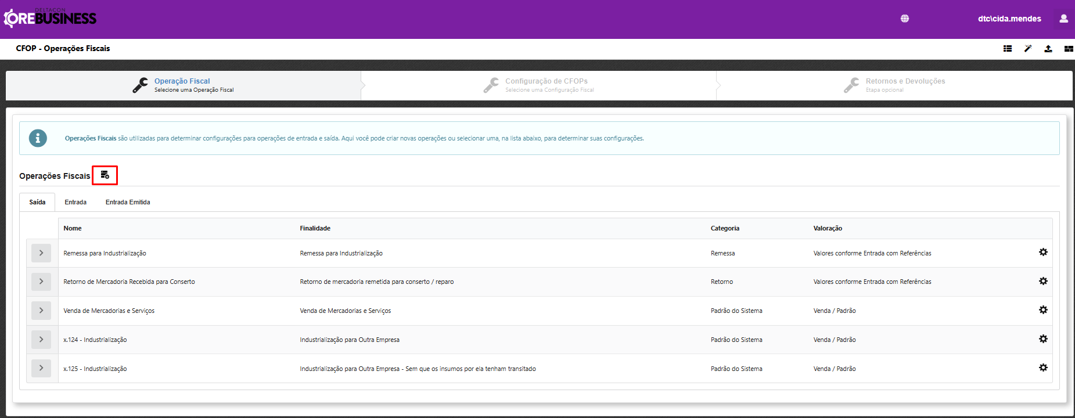
Task: Go to the Retornos e Devoluções step
Action: (905, 85)
